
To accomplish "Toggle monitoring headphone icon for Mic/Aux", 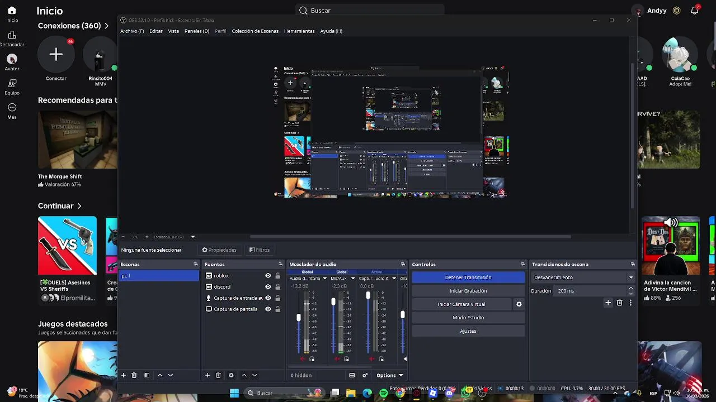I will (347, 359).
